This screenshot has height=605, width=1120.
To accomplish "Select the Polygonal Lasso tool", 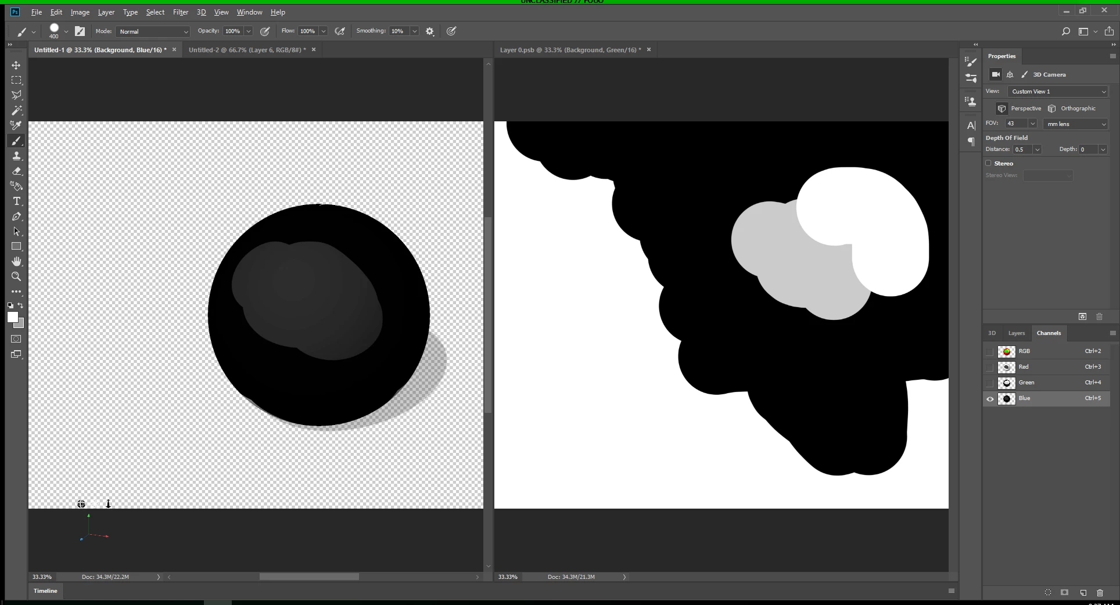I will (x=16, y=95).
